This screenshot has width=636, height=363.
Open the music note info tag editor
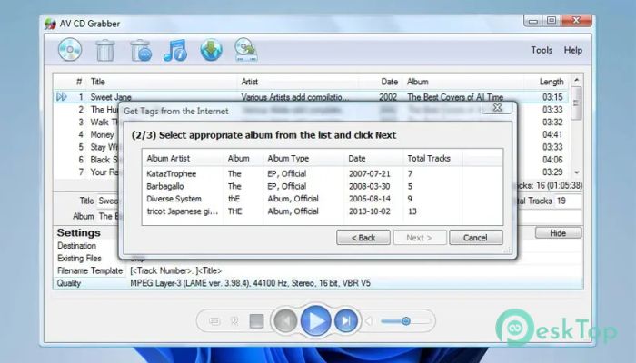[175, 50]
